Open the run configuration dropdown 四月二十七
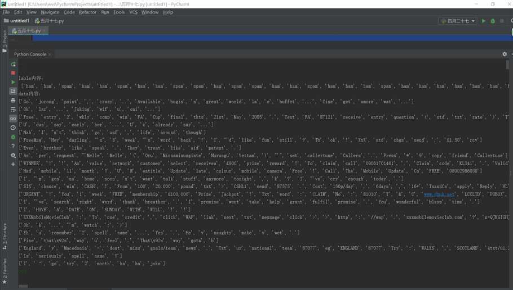Screen dimensions: 513x290 [457, 21]
